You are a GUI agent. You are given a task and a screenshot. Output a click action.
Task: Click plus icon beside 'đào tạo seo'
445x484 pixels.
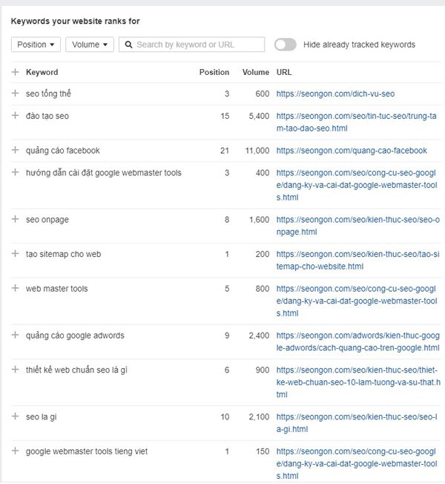point(15,116)
